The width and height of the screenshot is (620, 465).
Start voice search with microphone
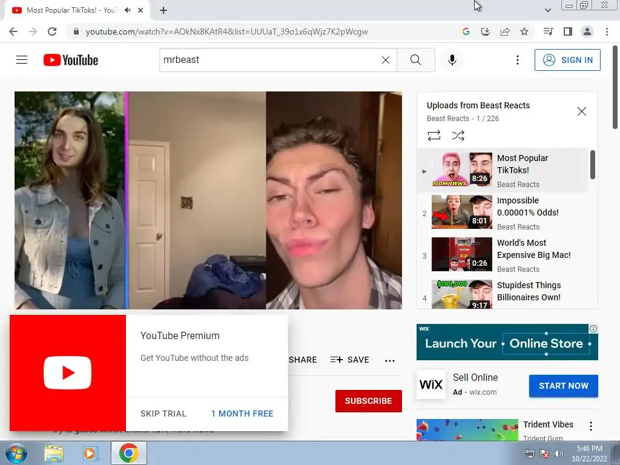(452, 60)
